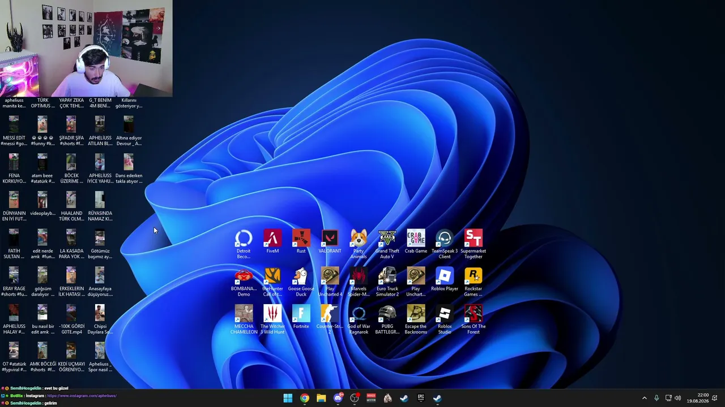Select Supermarket Together desktop icon
725x407 pixels.
[x=474, y=244]
